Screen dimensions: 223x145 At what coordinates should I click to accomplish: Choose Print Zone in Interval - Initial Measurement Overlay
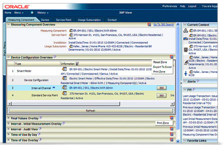click(x=163, y=123)
